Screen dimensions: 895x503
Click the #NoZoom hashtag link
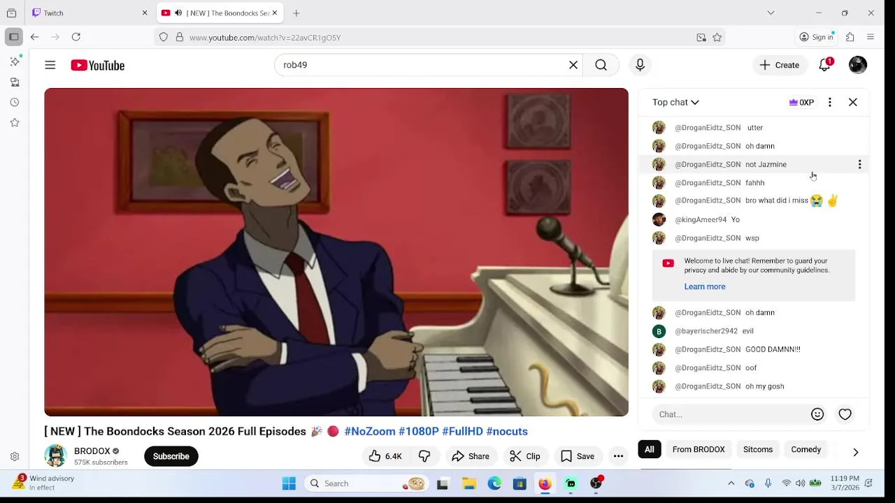pyautogui.click(x=370, y=432)
